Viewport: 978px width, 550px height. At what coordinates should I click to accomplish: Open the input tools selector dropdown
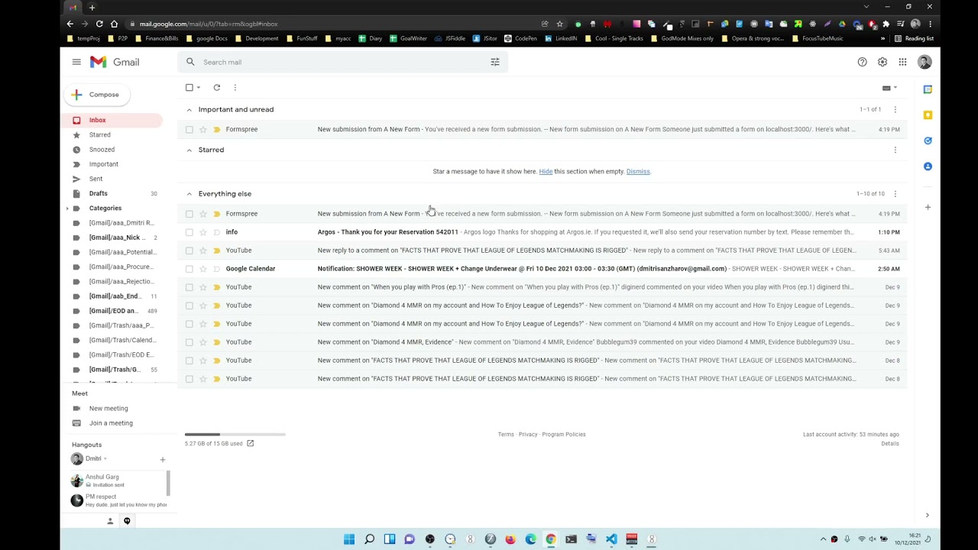tap(889, 88)
